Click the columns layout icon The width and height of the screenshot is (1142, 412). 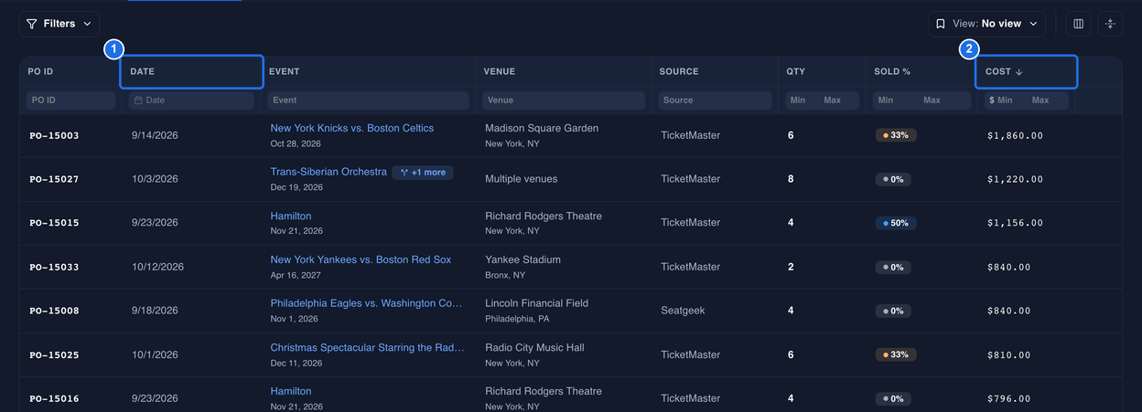pos(1078,24)
